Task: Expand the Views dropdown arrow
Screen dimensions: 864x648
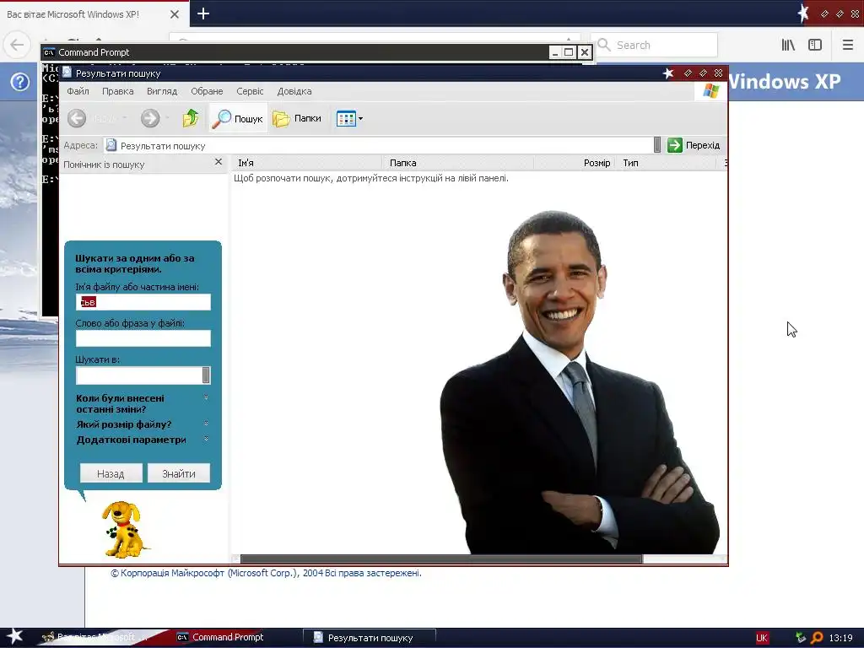Action: point(360,118)
